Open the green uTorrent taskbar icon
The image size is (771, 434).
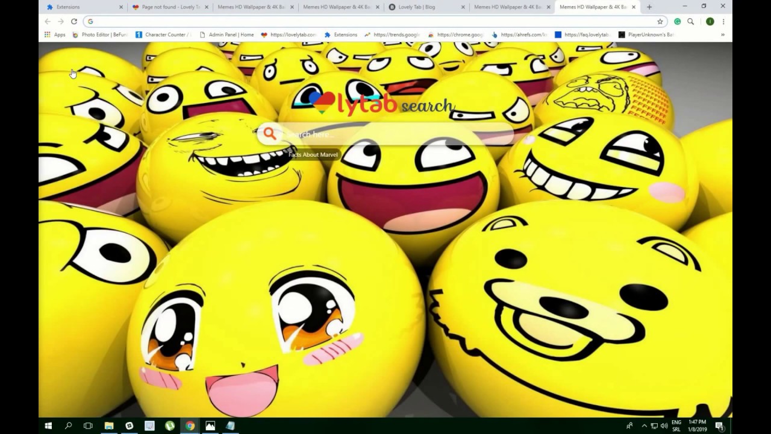pos(170,426)
